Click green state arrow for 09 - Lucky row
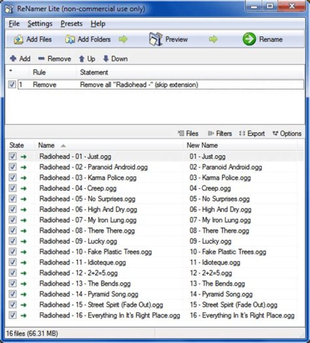Viewport: 310px width, 343px height. click(x=23, y=241)
